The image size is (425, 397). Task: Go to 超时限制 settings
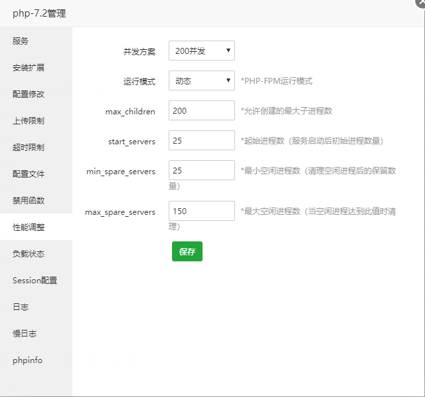tap(29, 147)
